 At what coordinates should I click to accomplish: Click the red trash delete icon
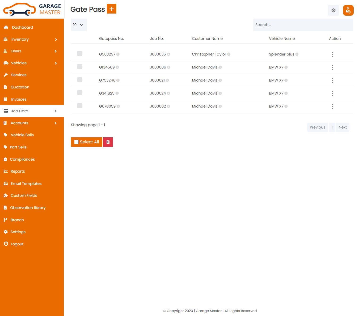pos(108,142)
